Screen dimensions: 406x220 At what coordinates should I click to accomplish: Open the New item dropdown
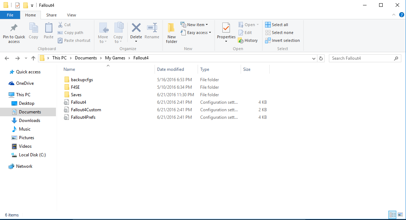(194, 25)
